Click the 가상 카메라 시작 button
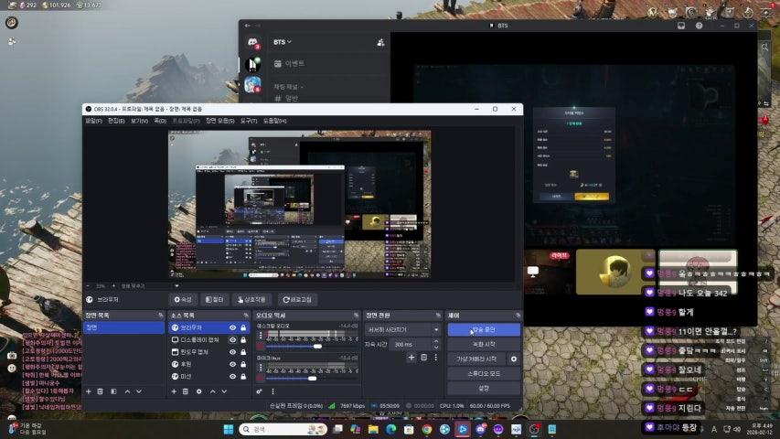The width and height of the screenshot is (780, 439). (x=477, y=359)
